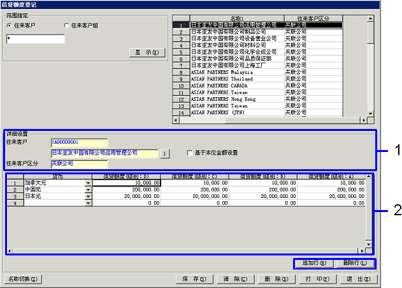Viewport: 402px width, 288px height.
Task: Click the 名称切换 button
Action: (x=22, y=279)
